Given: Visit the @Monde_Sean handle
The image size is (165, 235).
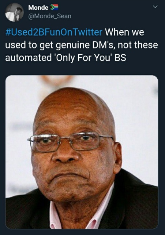Looking at the screenshot, I should click(50, 16).
